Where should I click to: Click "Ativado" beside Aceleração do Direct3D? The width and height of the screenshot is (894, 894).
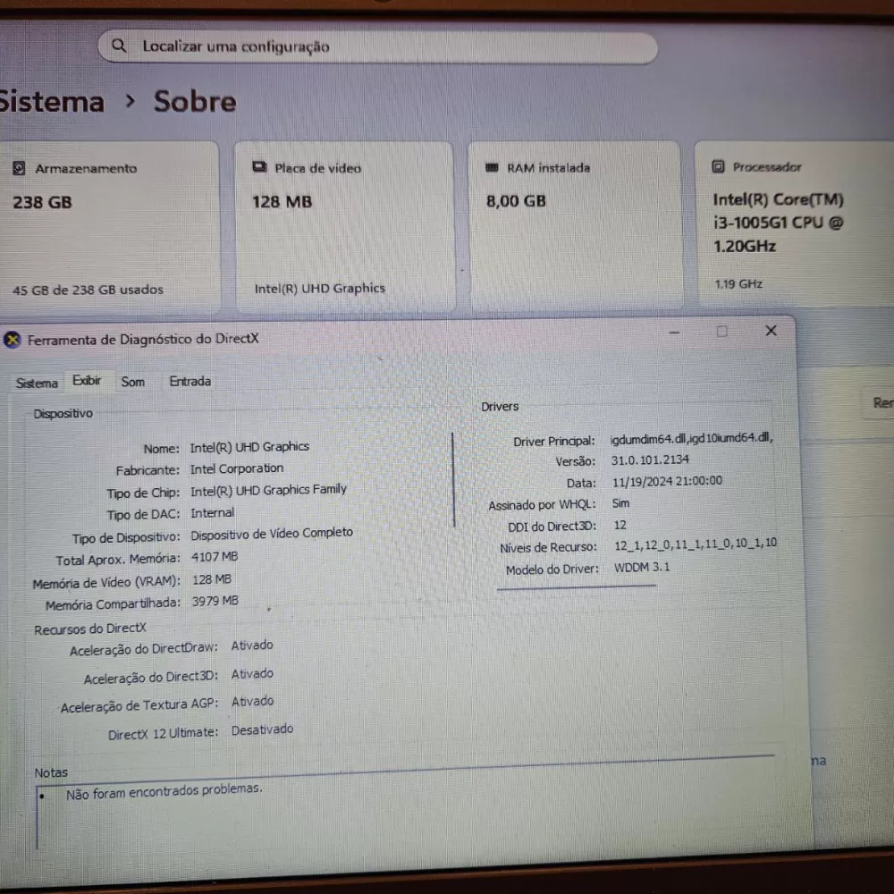click(252, 674)
